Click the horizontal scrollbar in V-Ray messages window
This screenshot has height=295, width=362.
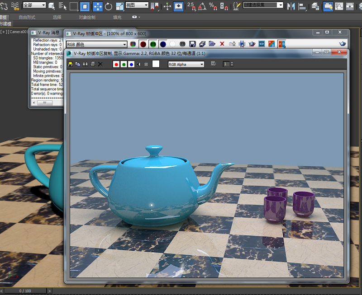coord(45,103)
